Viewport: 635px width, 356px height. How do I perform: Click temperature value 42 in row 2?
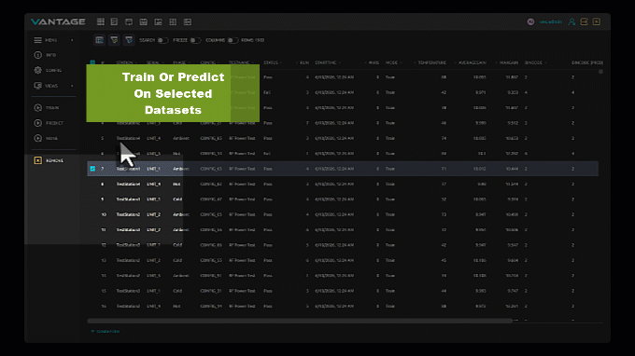point(444,92)
